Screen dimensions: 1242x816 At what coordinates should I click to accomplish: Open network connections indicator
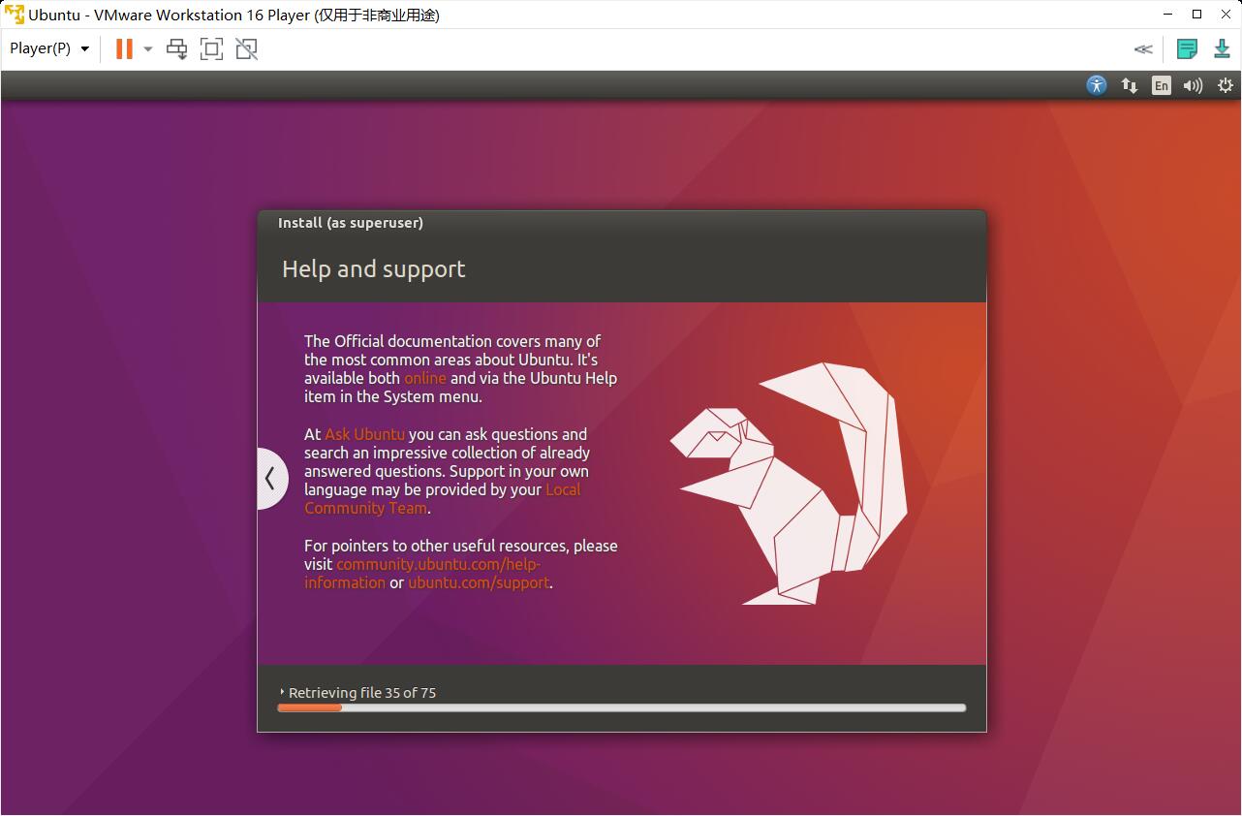(x=1130, y=85)
